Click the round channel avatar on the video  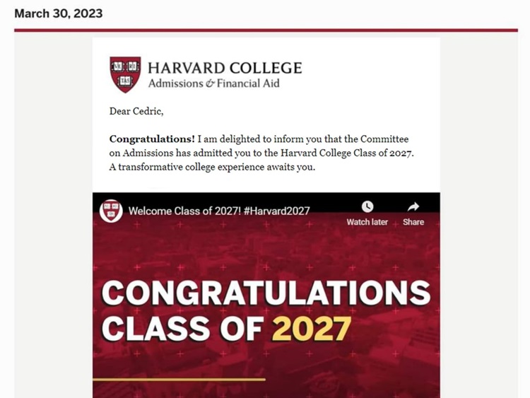click(111, 210)
